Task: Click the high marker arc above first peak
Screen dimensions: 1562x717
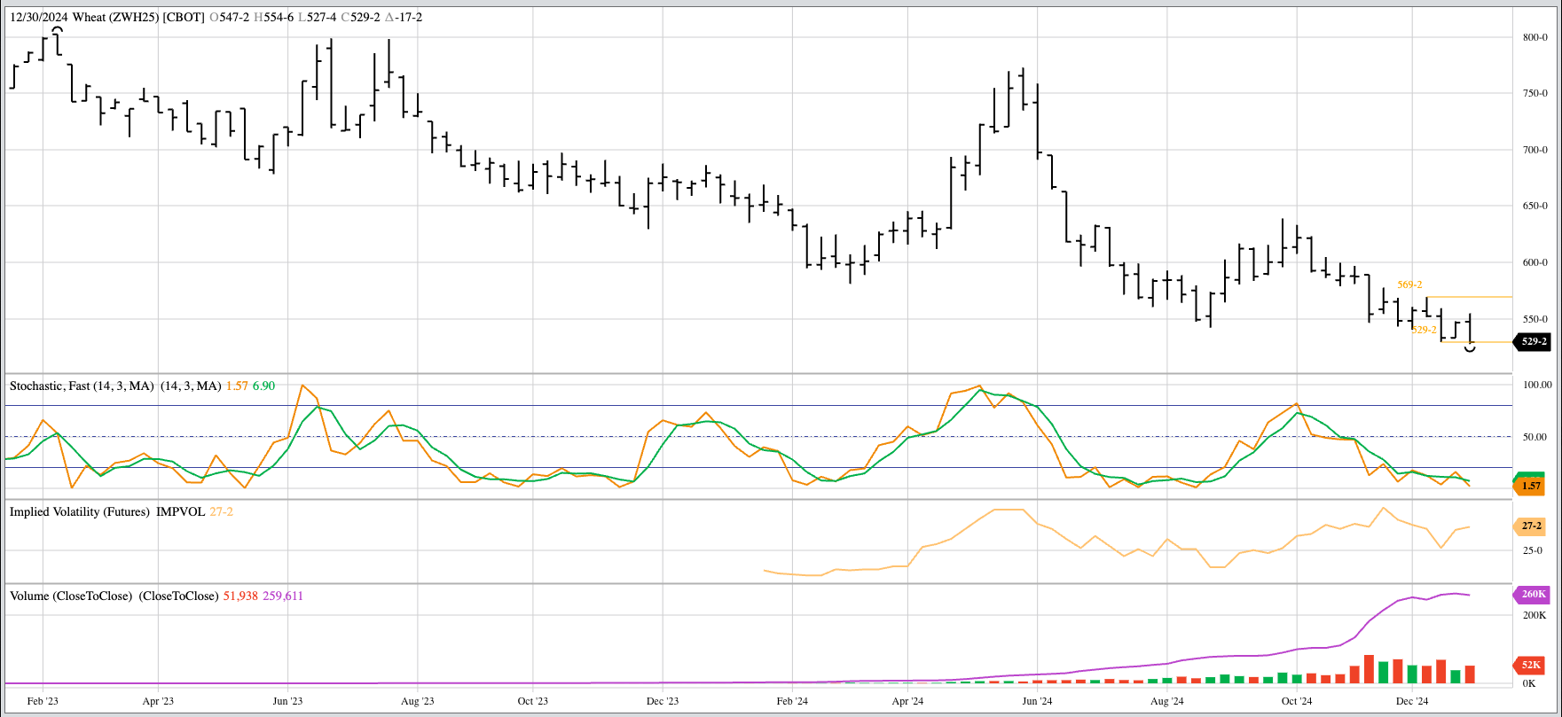Action: pos(58,29)
